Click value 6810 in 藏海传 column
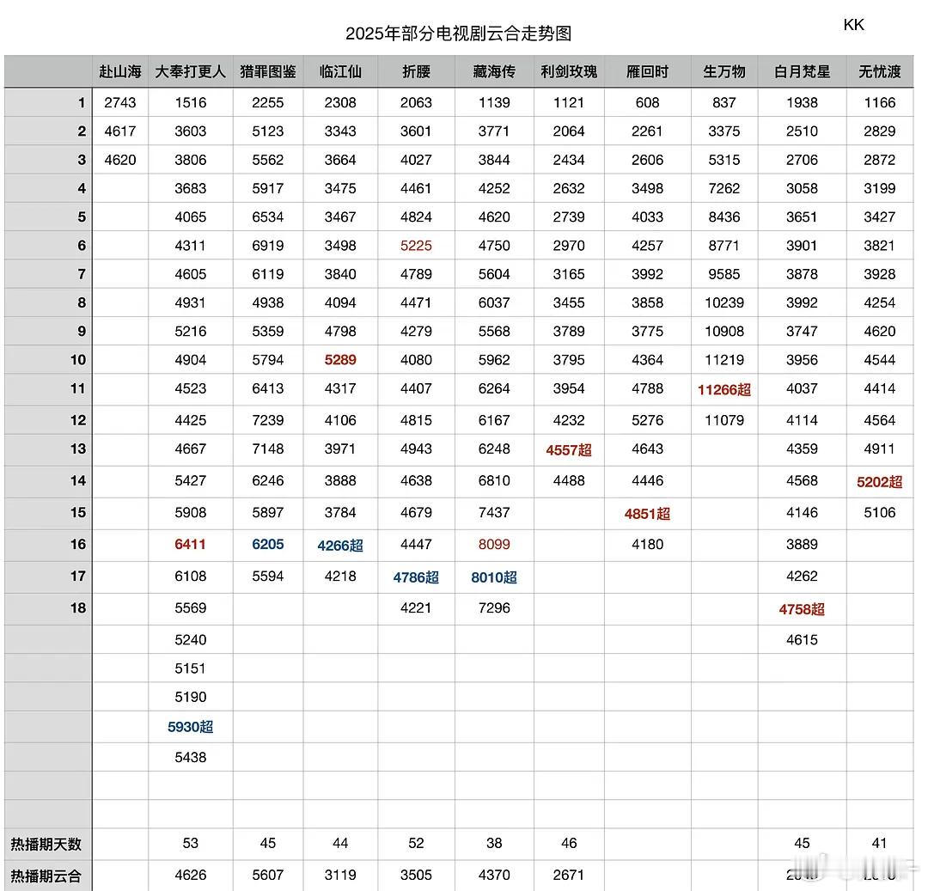Screen dimensions: 928x891 tap(494, 481)
